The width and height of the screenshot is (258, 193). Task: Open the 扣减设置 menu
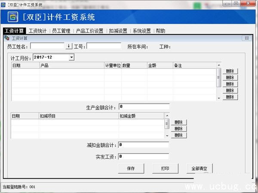[x=118, y=31]
